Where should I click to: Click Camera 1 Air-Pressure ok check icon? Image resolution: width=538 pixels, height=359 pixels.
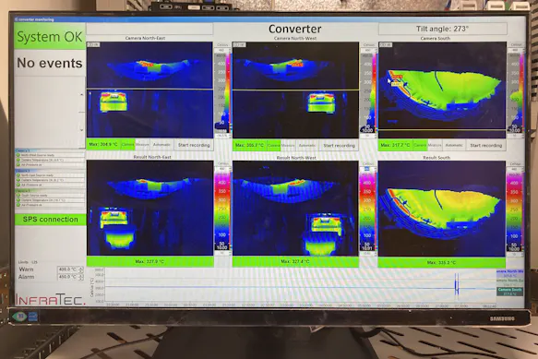click(x=18, y=165)
